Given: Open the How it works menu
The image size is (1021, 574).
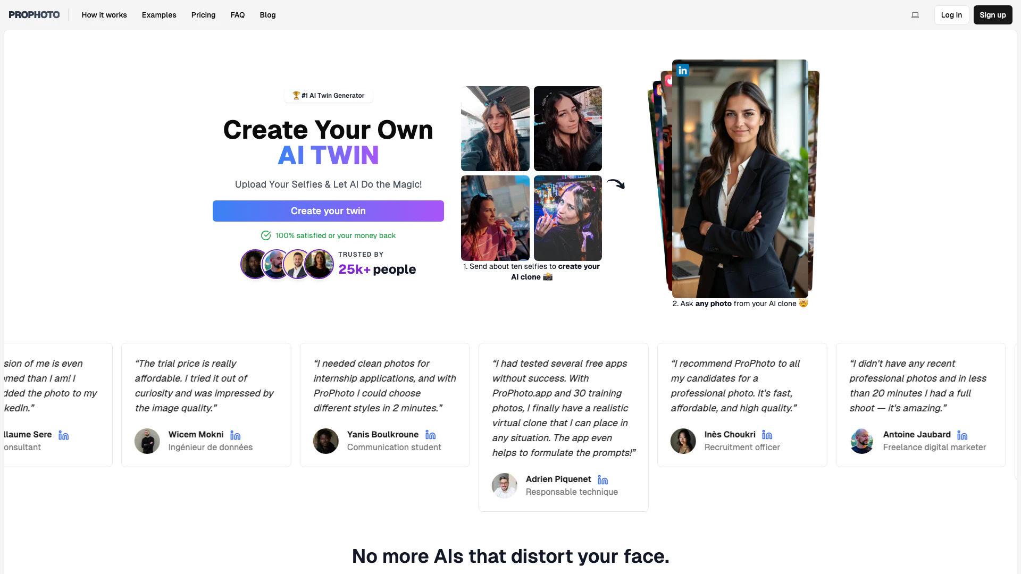Looking at the screenshot, I should [x=104, y=15].
